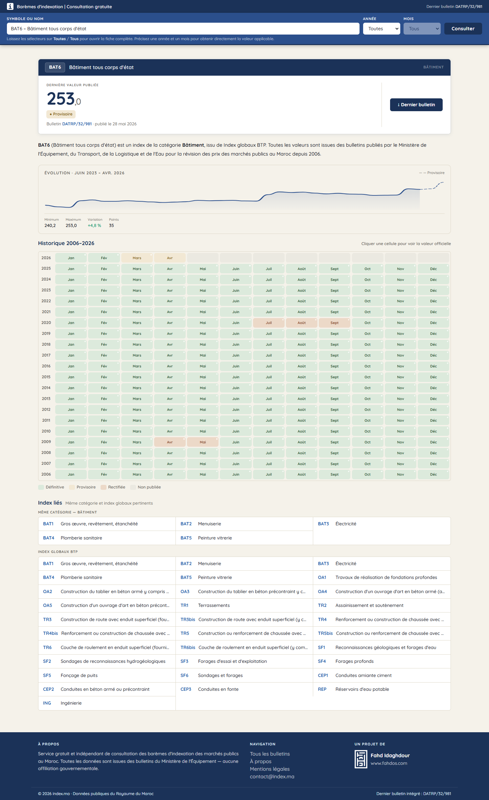Click the contact@index.ma email link

click(272, 776)
